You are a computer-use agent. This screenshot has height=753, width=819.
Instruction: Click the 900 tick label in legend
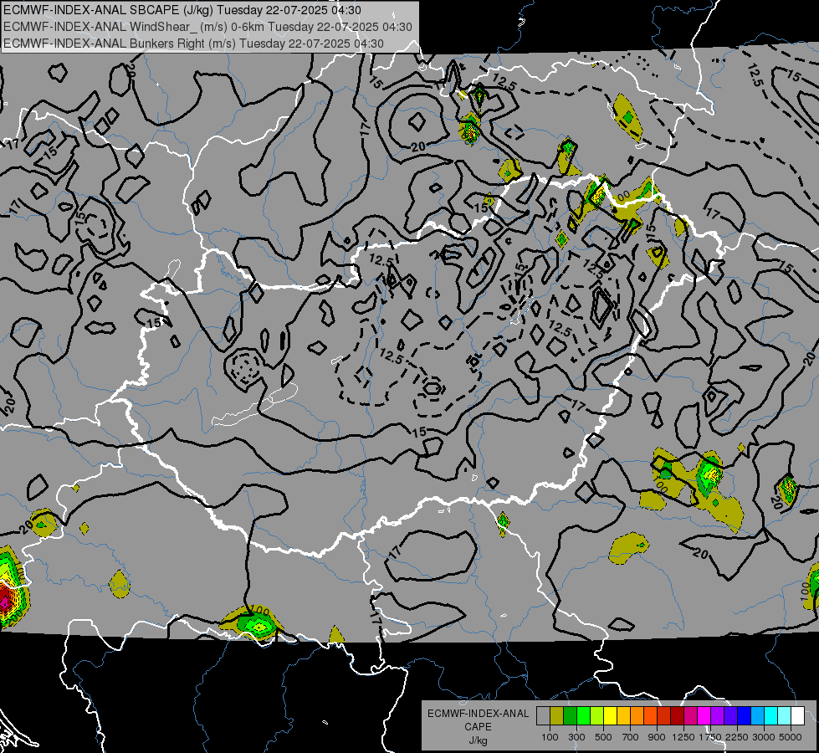tap(657, 737)
